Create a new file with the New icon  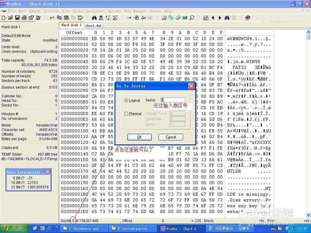(x=3, y=18)
